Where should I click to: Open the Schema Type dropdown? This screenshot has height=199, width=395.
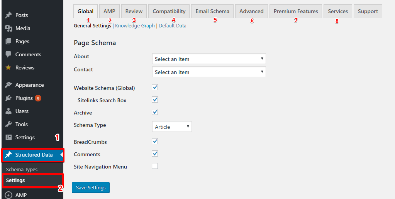click(x=172, y=126)
